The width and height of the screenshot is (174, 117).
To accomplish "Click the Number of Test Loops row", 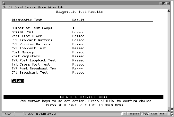I will [x=48, y=28].
